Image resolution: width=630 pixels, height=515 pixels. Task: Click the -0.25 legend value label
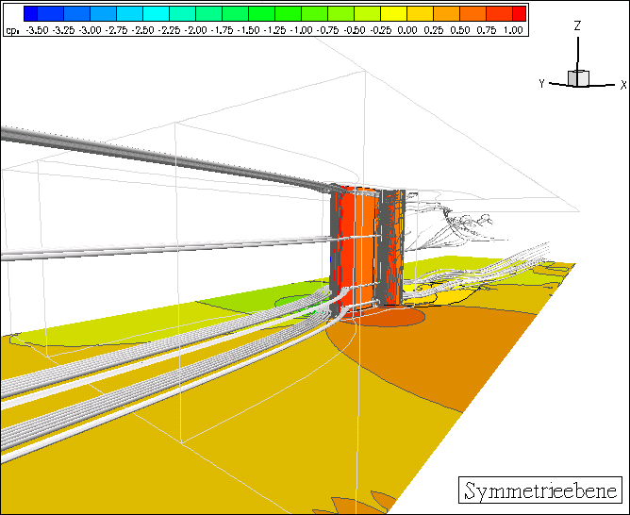(x=381, y=30)
